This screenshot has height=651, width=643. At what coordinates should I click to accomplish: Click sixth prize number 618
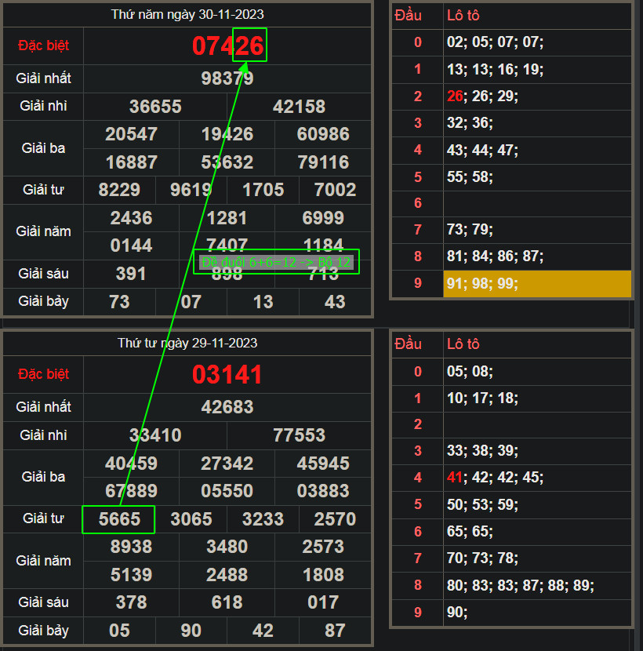(x=227, y=602)
